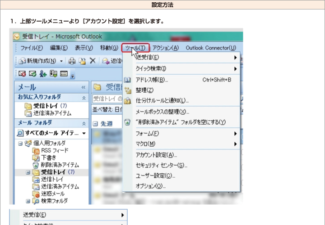Screen dimensions: 325x225
Task: Click the delete X icon
Action: [93, 61]
